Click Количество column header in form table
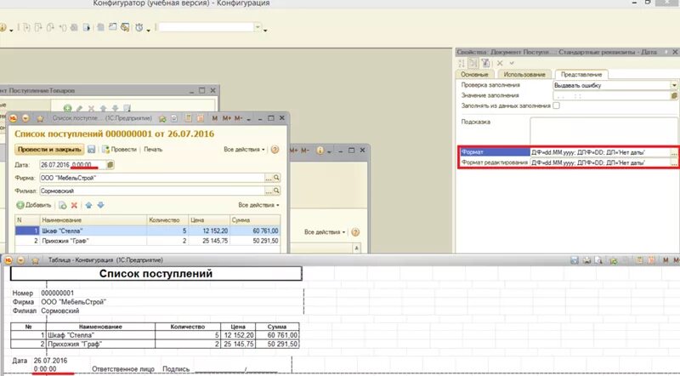Image resolution: width=680 pixels, height=376 pixels. point(167,220)
